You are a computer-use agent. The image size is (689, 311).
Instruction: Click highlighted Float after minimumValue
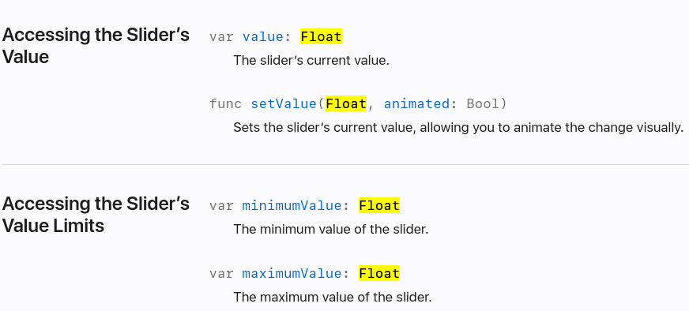[x=379, y=205]
